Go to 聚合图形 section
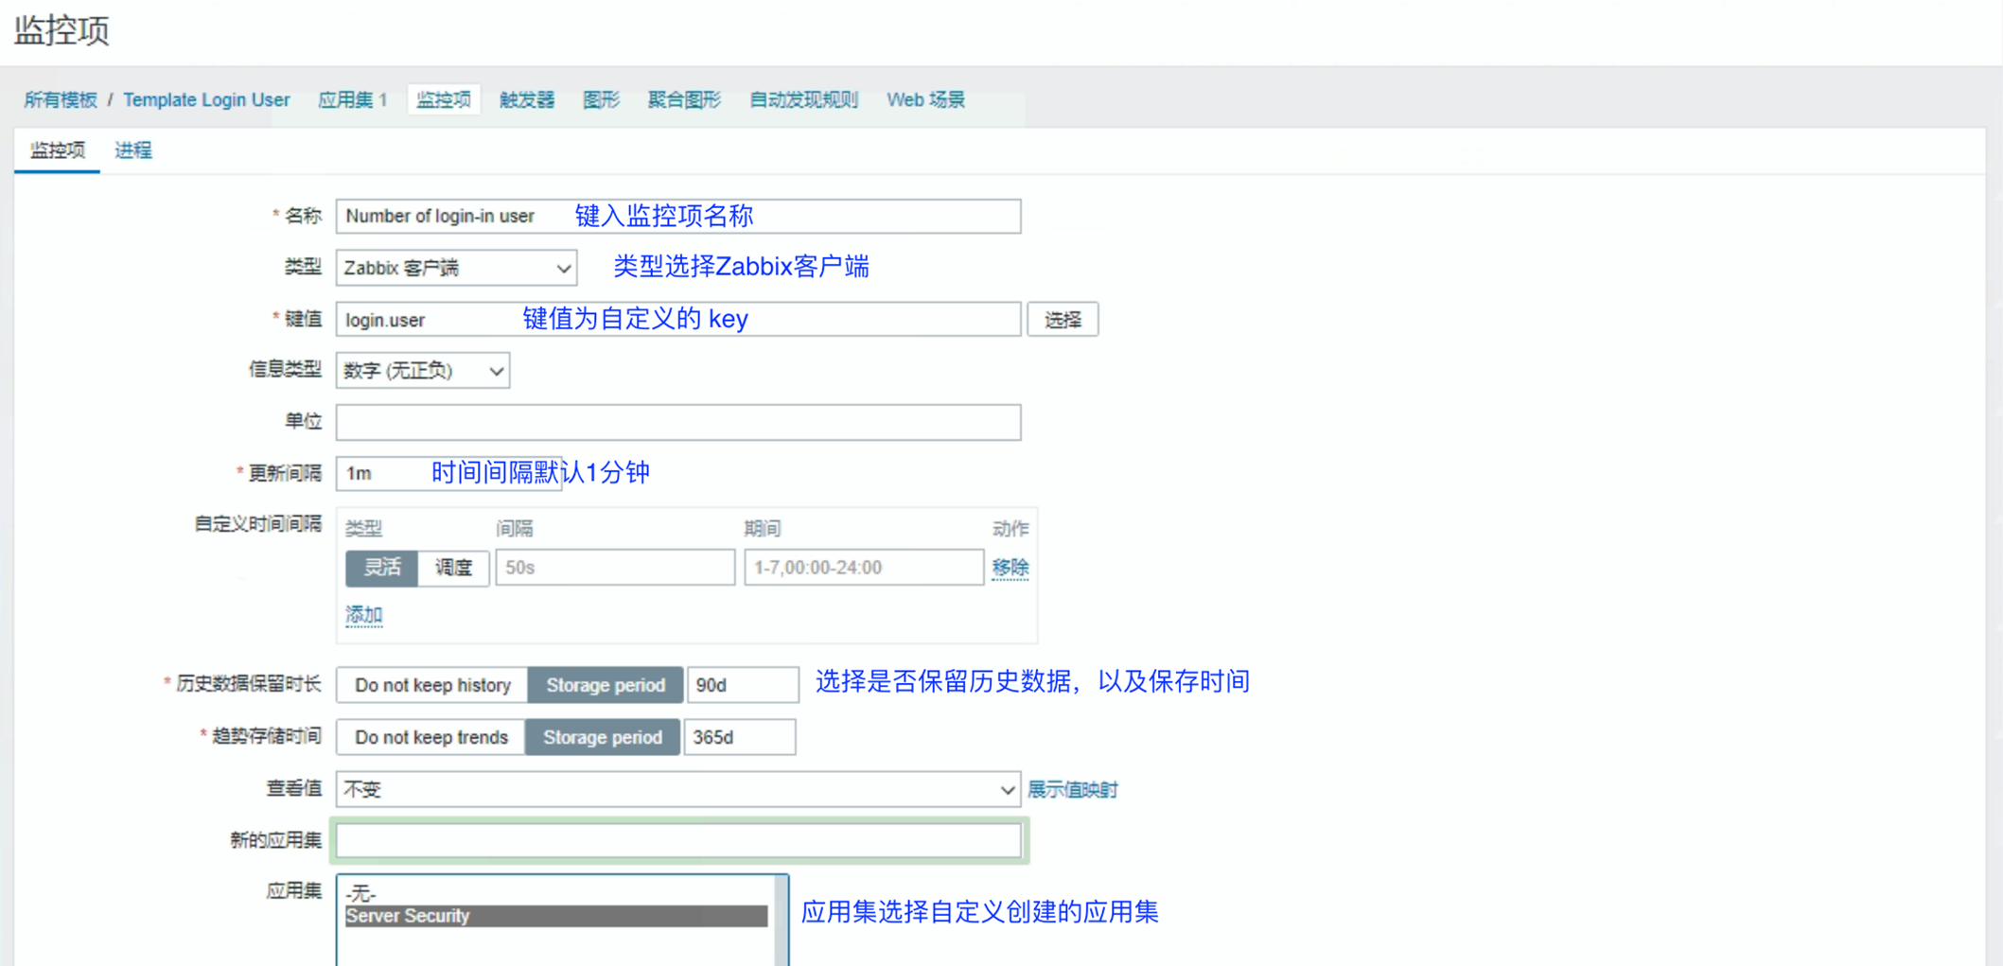This screenshot has height=966, width=2003. click(x=684, y=99)
